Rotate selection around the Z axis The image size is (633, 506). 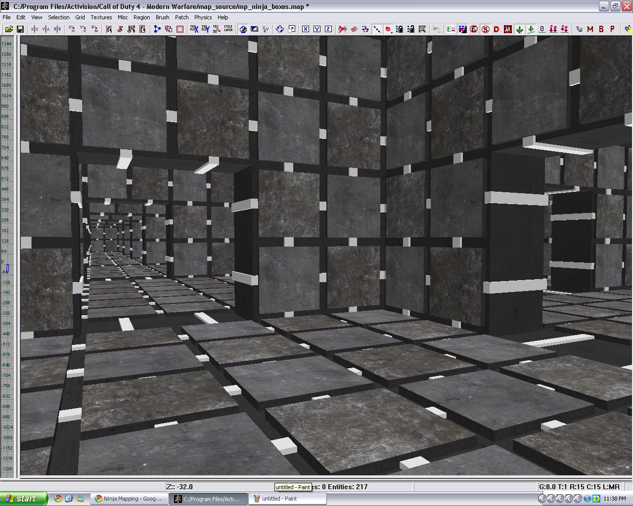tap(94, 29)
